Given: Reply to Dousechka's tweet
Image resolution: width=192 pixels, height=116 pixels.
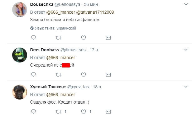Looking at the screenshot, I should tap(33, 38).
